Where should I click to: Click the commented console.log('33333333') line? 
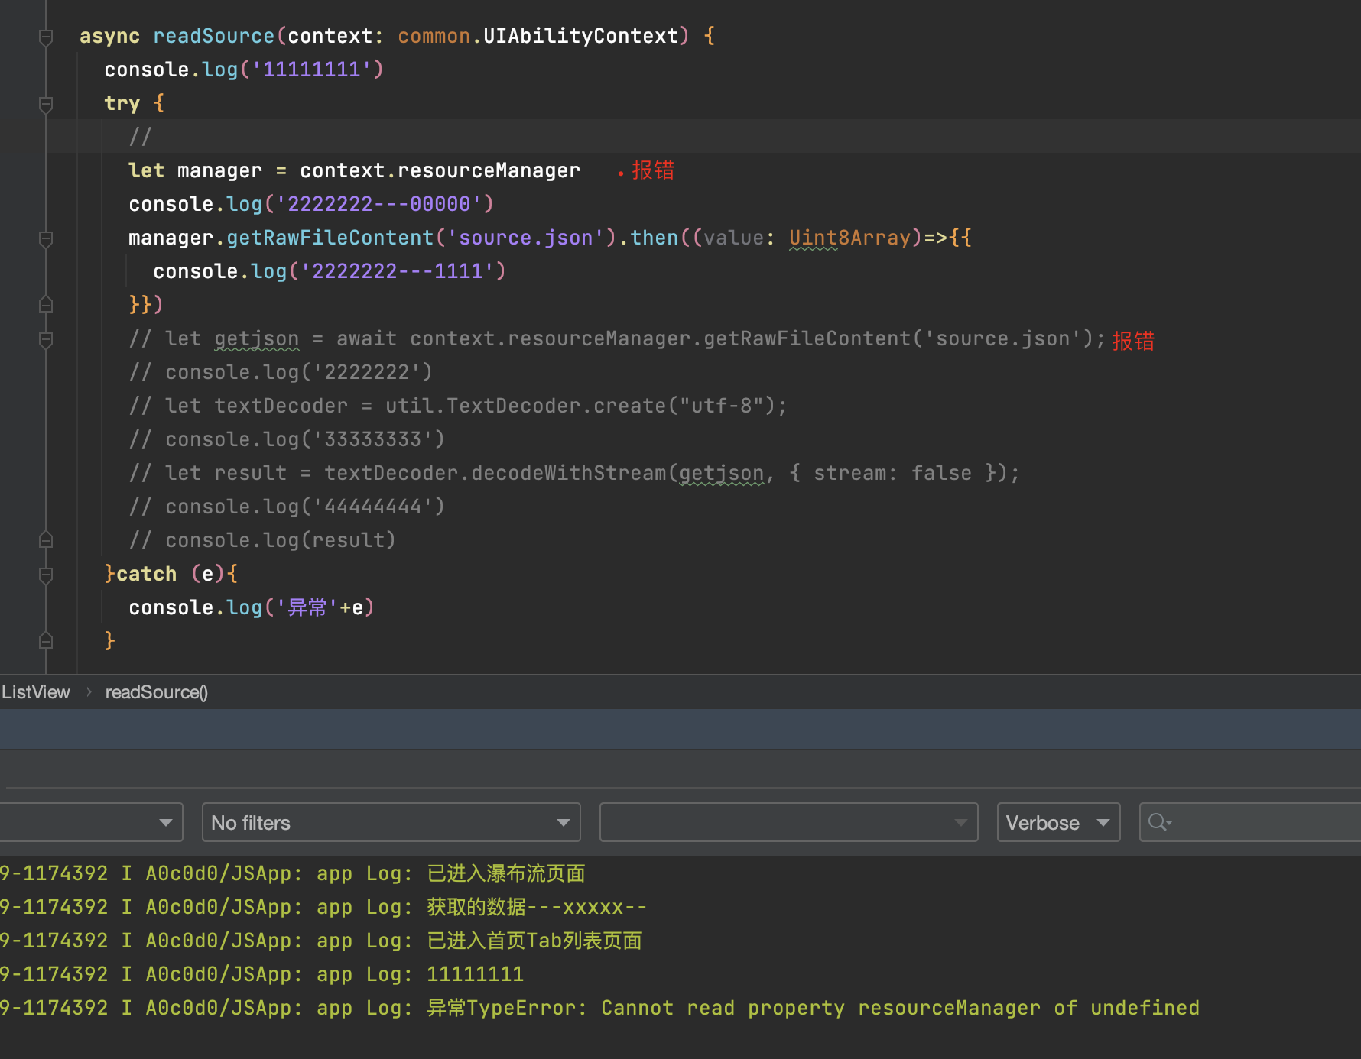click(287, 439)
